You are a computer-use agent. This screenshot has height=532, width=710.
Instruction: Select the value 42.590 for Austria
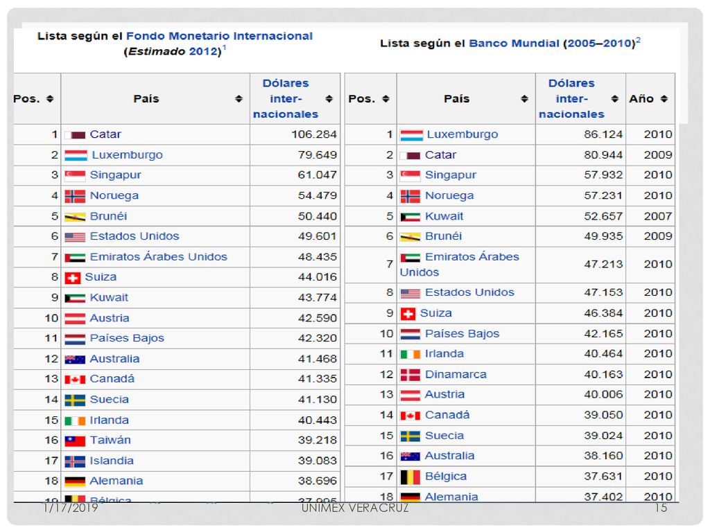pos(317,318)
